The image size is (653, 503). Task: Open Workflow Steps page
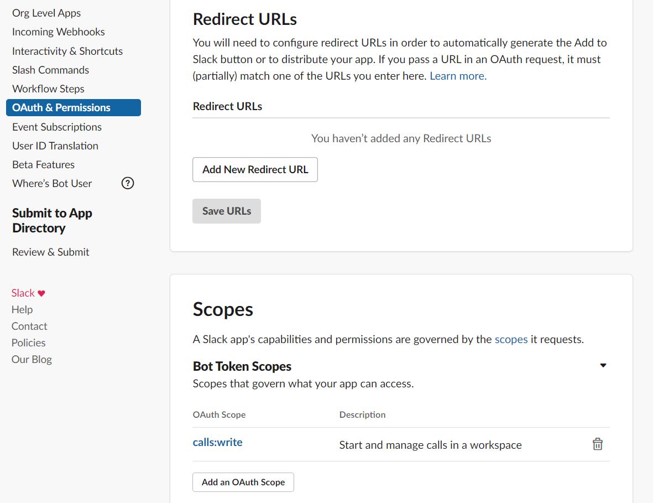point(48,89)
